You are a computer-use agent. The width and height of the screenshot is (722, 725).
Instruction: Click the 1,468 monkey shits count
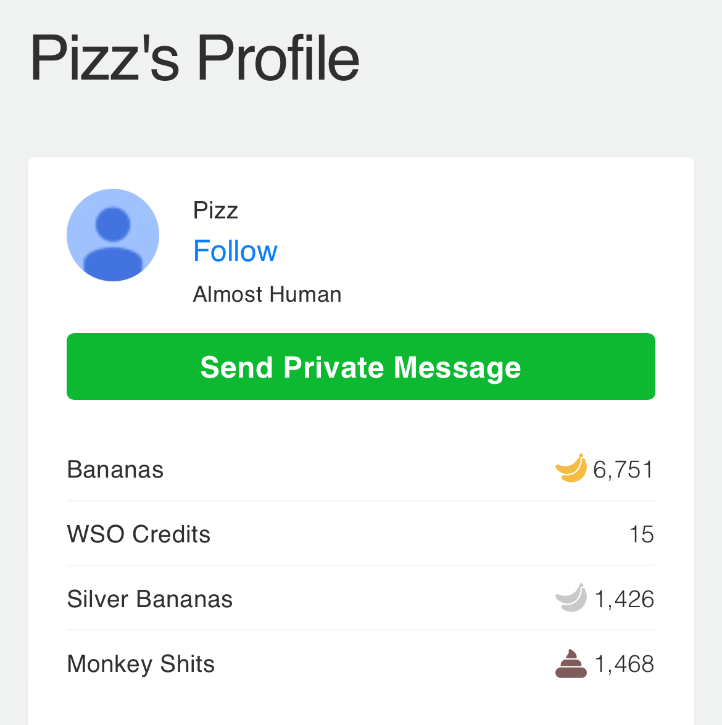pos(624,664)
